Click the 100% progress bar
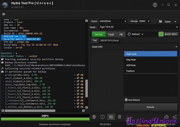Image resolution: width=180 pixels, height=127 pixels. tap(45, 117)
